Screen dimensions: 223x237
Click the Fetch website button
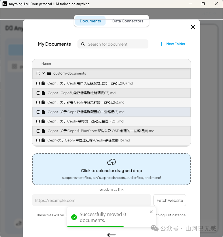(170, 200)
